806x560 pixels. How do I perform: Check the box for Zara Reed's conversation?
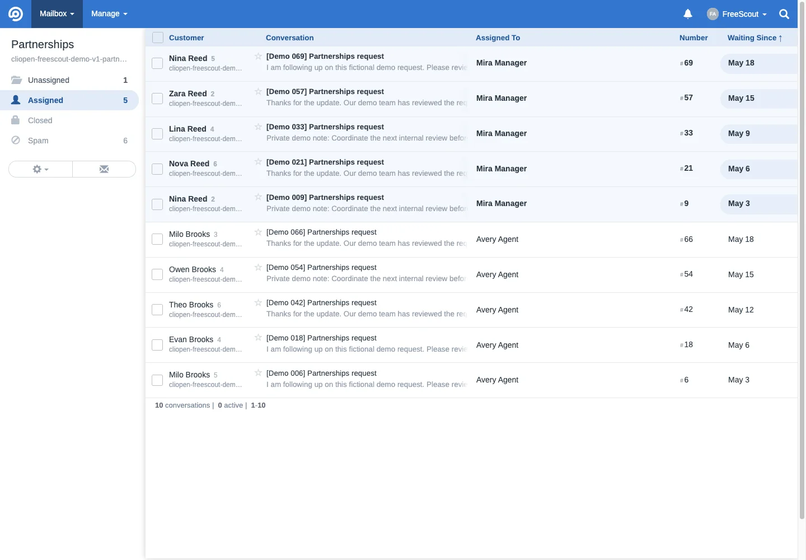[x=157, y=99]
